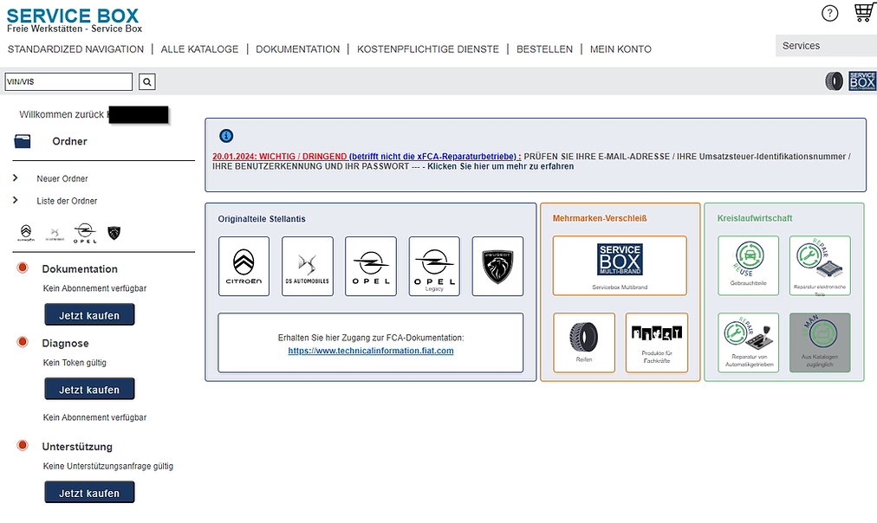
Task: Click the 'Kreislaufwirtschaft' heading
Action: [x=755, y=218]
